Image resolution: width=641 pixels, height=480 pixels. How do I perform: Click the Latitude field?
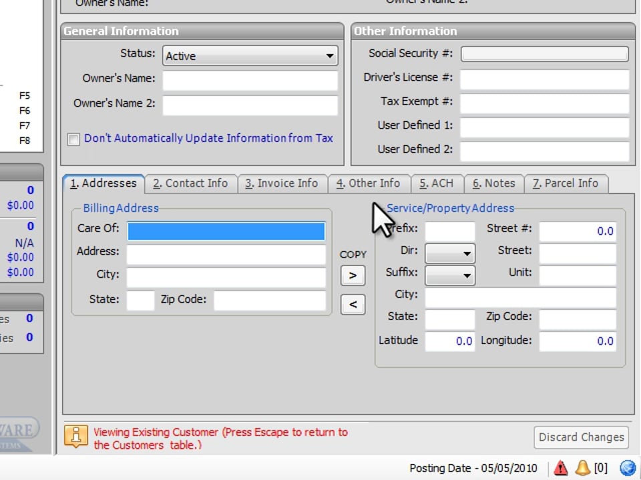[x=450, y=341]
